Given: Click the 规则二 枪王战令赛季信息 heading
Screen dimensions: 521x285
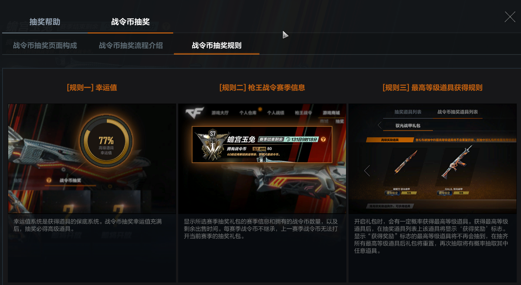Looking at the screenshot, I should click(x=262, y=87).
